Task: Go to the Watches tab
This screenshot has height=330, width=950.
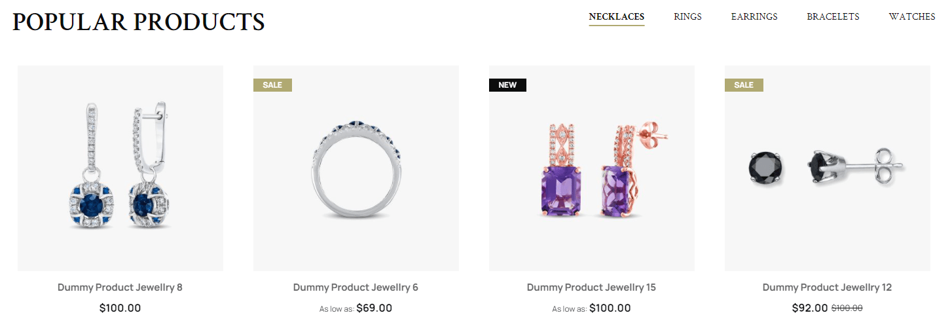Action: coord(911,17)
